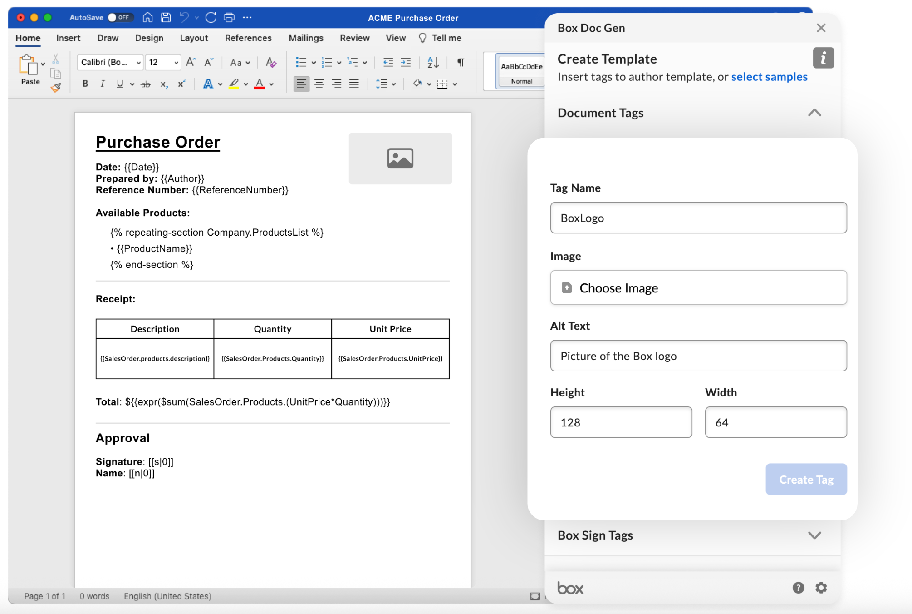Center align text

coord(319,84)
